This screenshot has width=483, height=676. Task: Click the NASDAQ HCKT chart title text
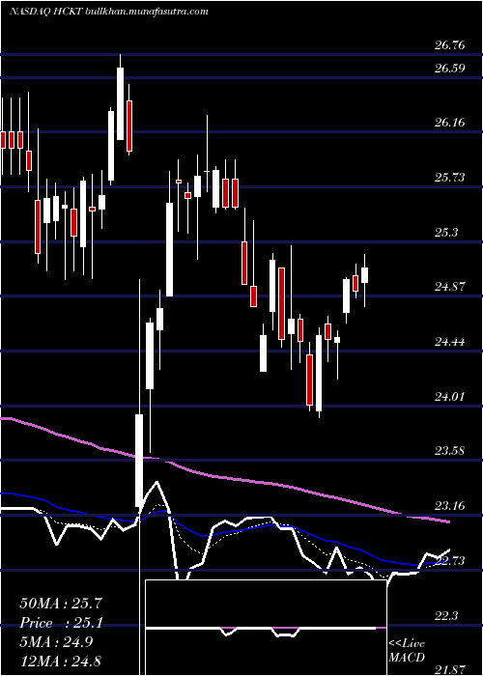[108, 12]
